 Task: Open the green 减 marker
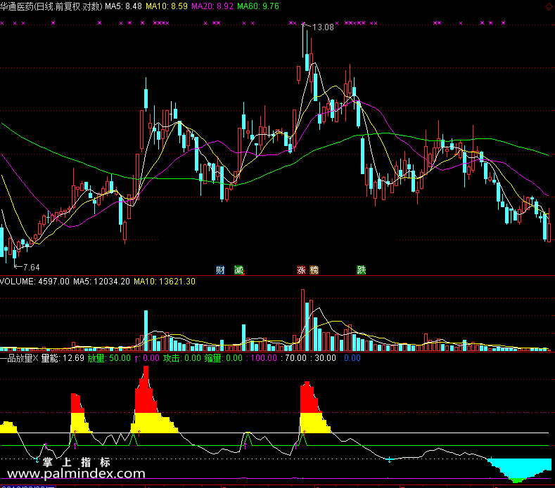(239, 270)
